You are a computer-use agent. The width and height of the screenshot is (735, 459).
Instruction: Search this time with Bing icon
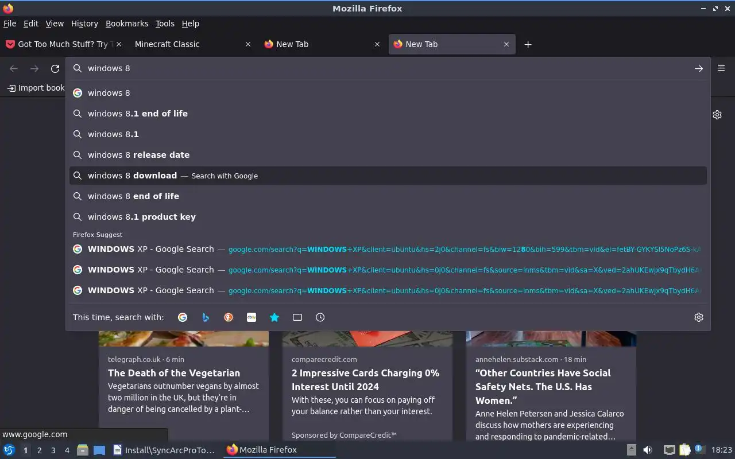(x=206, y=317)
